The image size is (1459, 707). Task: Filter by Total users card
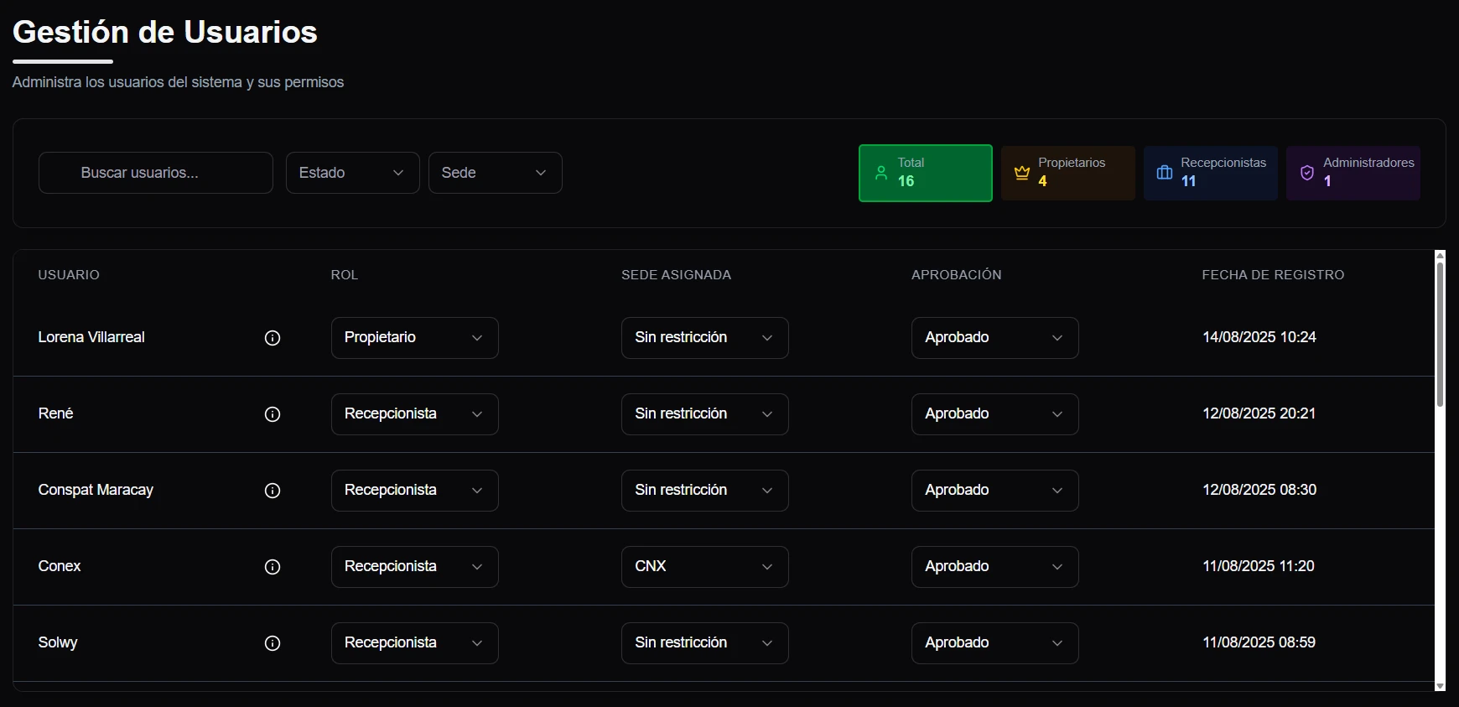coord(926,173)
